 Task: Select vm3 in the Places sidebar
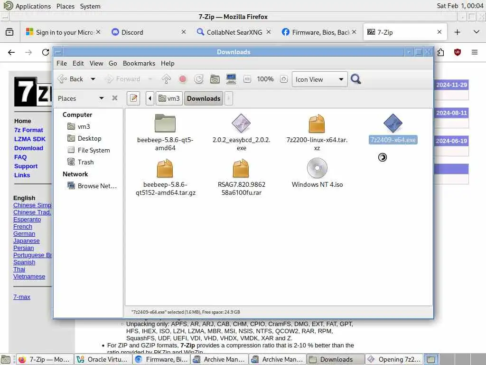click(x=79, y=126)
